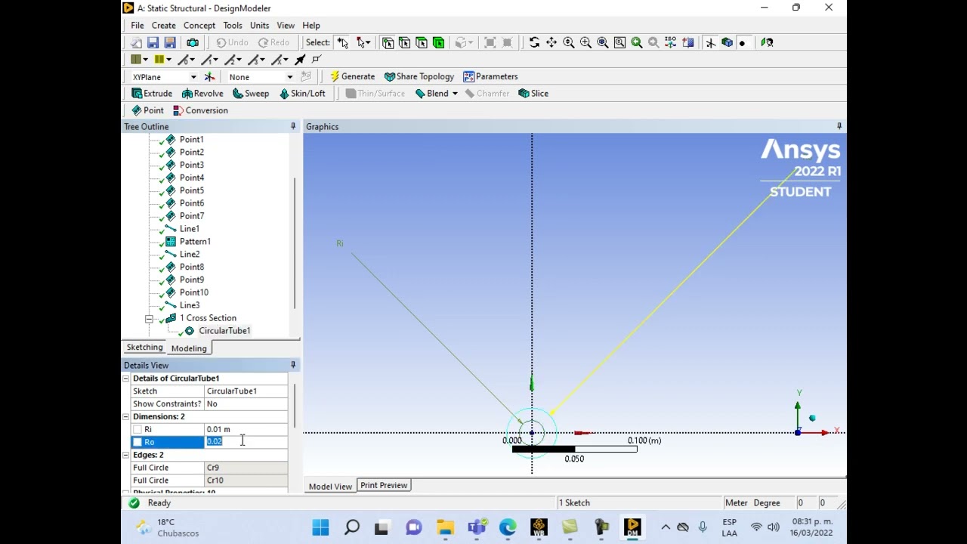Edit the Ro value field
Image resolution: width=967 pixels, height=544 pixels.
246,442
